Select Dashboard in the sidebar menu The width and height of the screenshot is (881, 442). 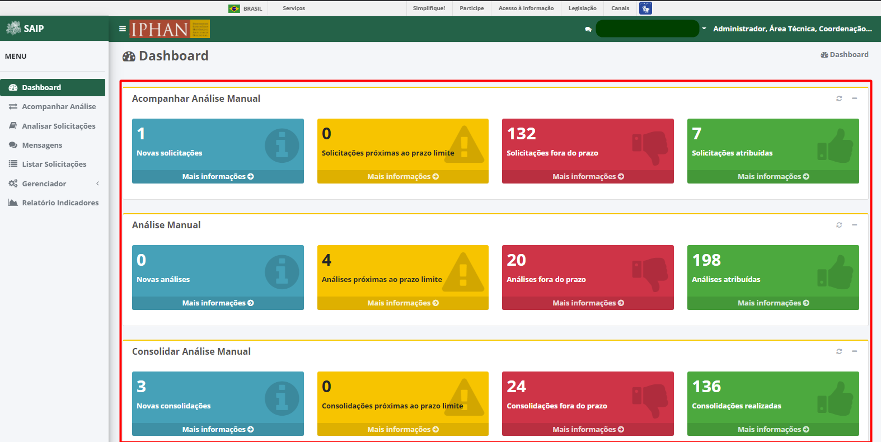click(53, 87)
